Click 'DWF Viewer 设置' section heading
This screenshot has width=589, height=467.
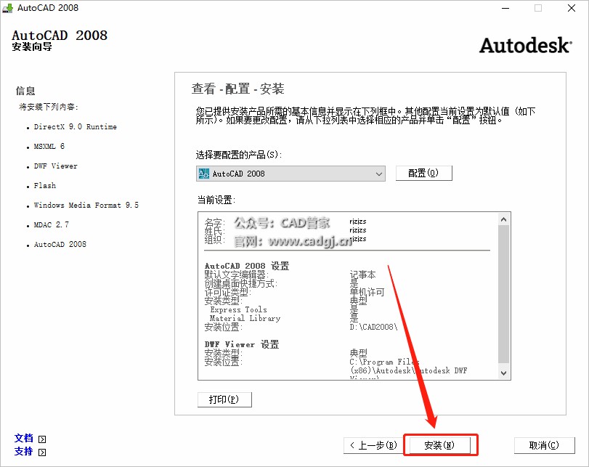[x=242, y=344]
